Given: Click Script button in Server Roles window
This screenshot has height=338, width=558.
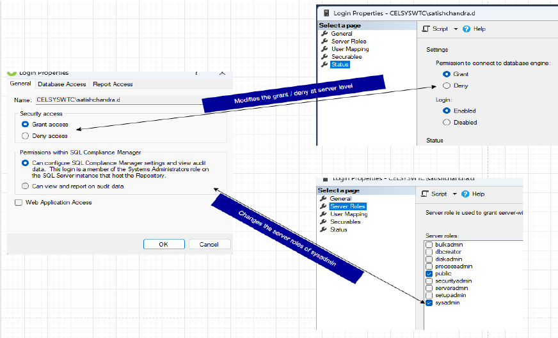Looking at the screenshot, I should click(x=434, y=194).
